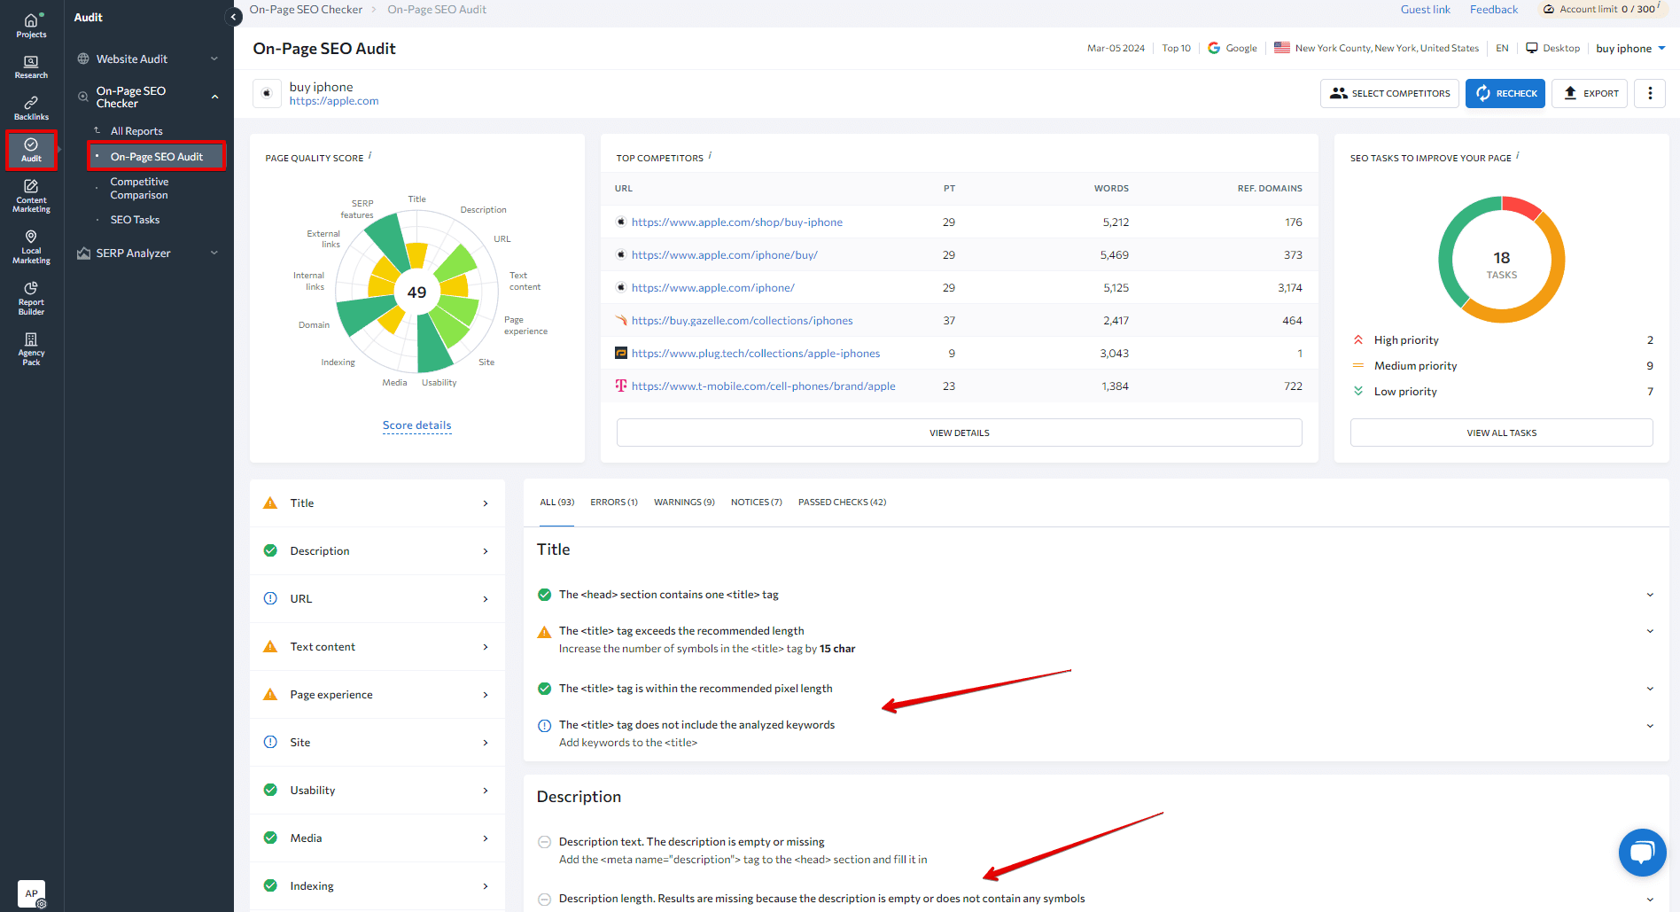Viewport: 1680px width, 912px height.
Task: Click the RECHECK button
Action: (1505, 93)
